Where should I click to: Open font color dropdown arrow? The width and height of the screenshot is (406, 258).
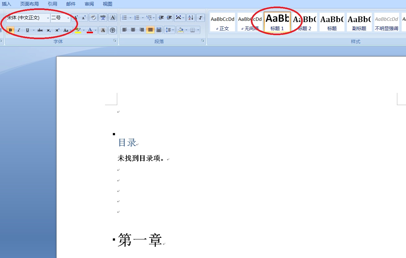[96, 30]
